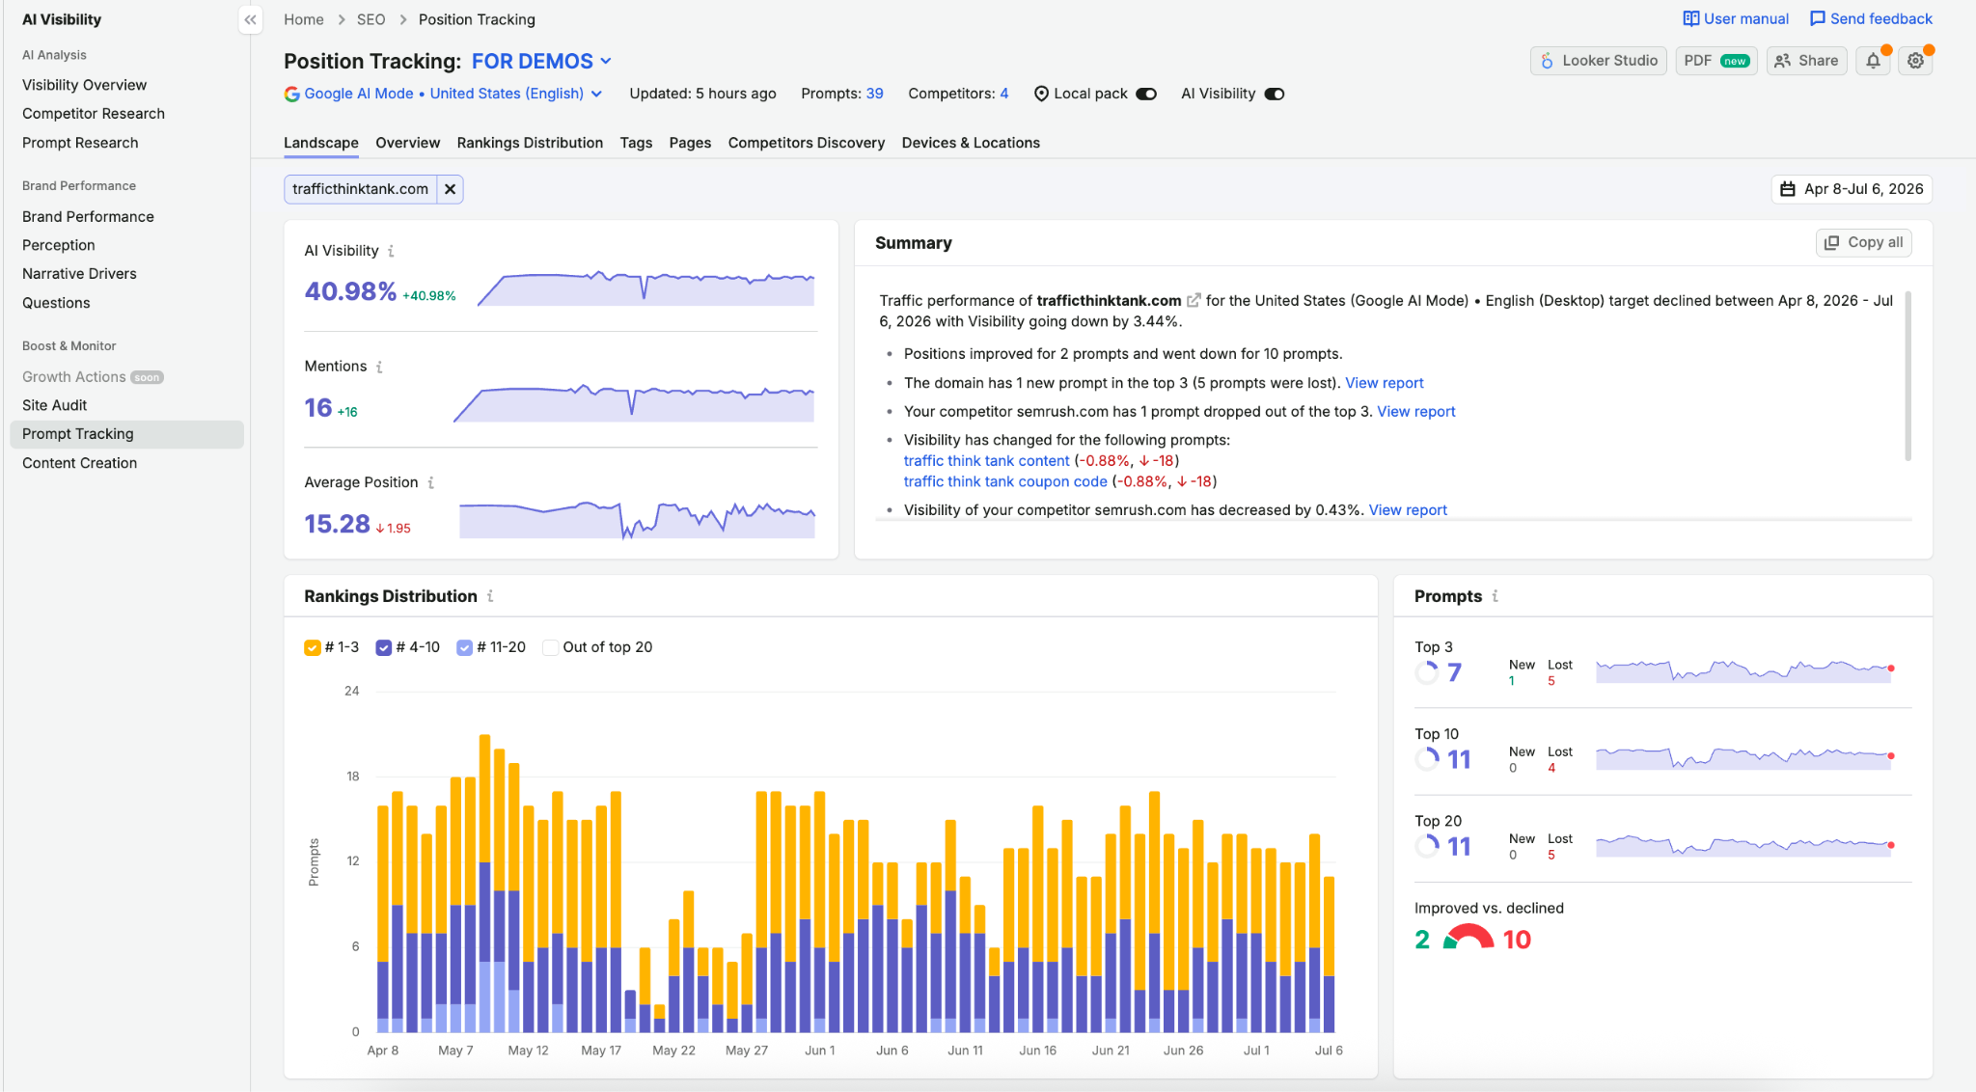Open Visibility Overview in sidebar
1976x1092 pixels.
[x=85, y=85]
